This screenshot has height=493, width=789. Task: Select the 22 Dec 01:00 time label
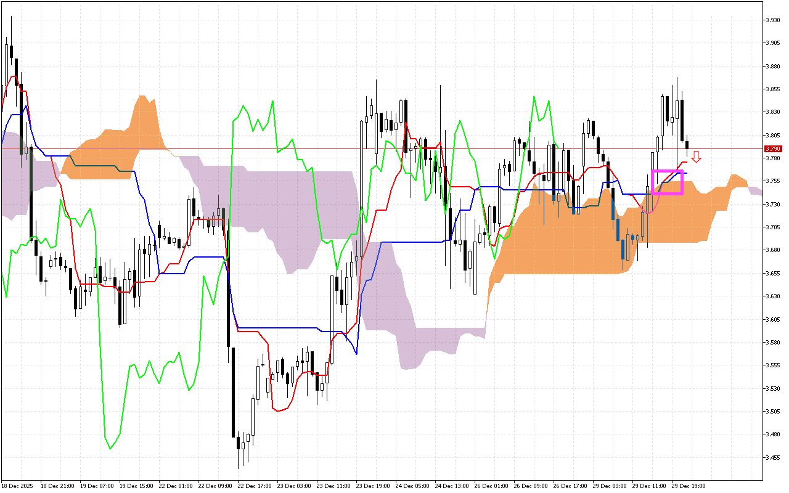(175, 486)
